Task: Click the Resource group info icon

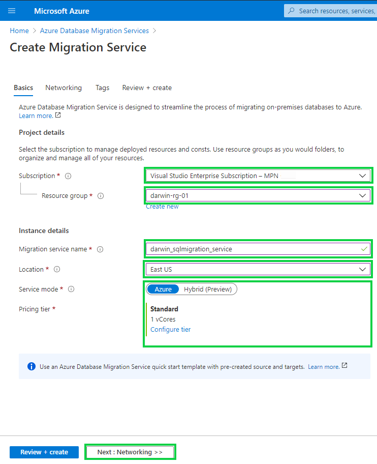Action: pyautogui.click(x=101, y=196)
